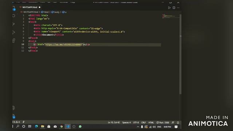The image size is (233, 131).
Task: Click Port: 5500 Live Server status
Action: point(163,122)
